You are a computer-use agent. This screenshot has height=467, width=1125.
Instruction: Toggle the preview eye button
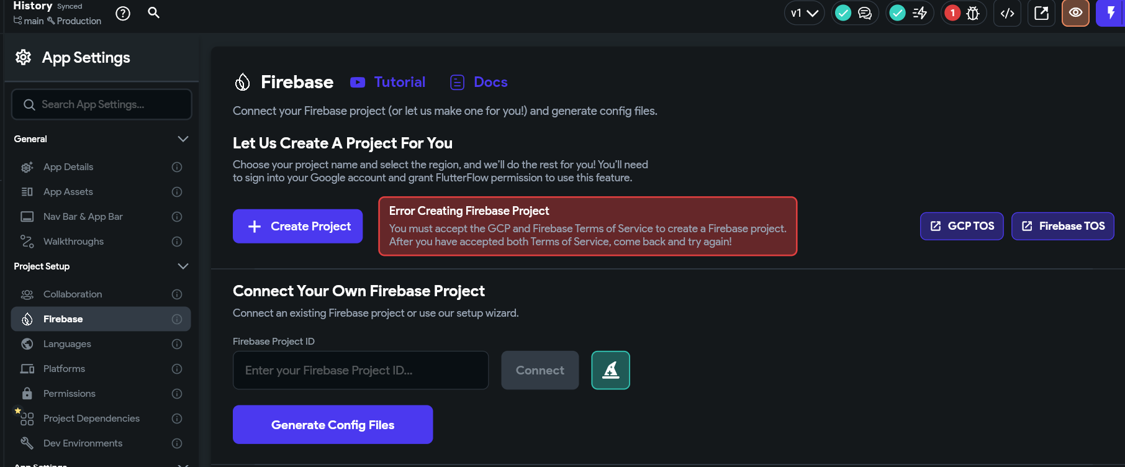(x=1076, y=13)
